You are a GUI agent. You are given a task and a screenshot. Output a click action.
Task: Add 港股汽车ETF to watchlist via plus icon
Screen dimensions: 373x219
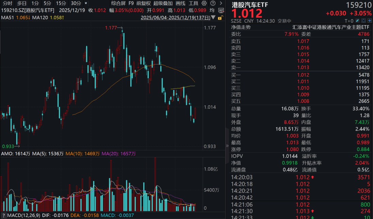[369, 20]
